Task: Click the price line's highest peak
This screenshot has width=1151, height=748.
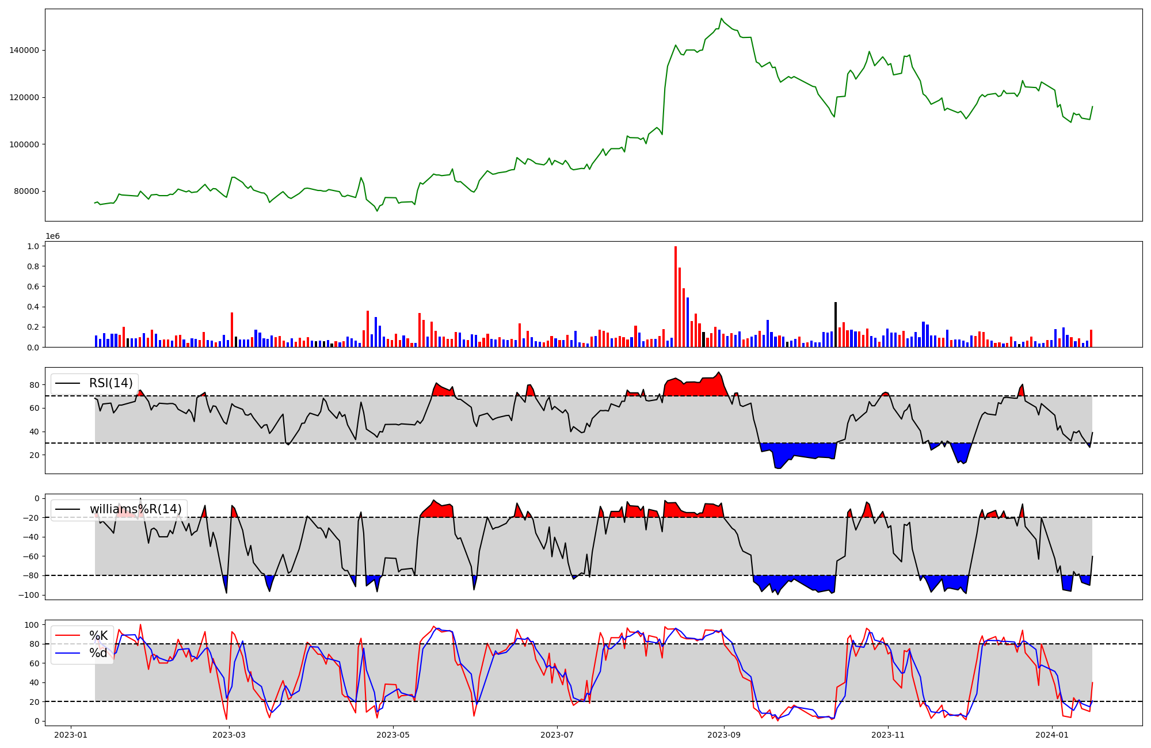Action: tap(722, 19)
